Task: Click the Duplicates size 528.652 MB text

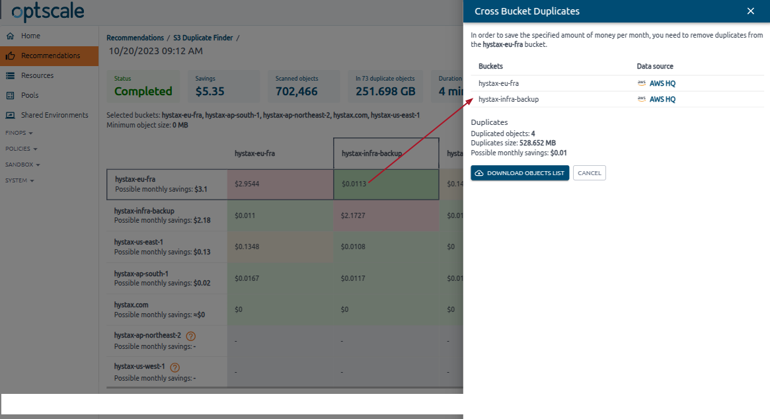Action: tap(513, 143)
